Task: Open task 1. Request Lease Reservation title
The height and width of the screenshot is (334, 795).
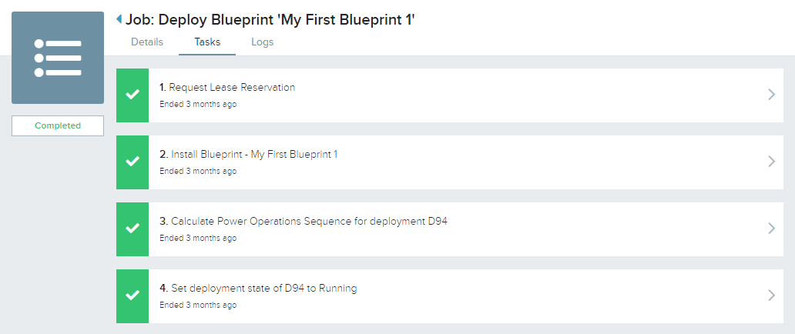Action: pyautogui.click(x=227, y=87)
